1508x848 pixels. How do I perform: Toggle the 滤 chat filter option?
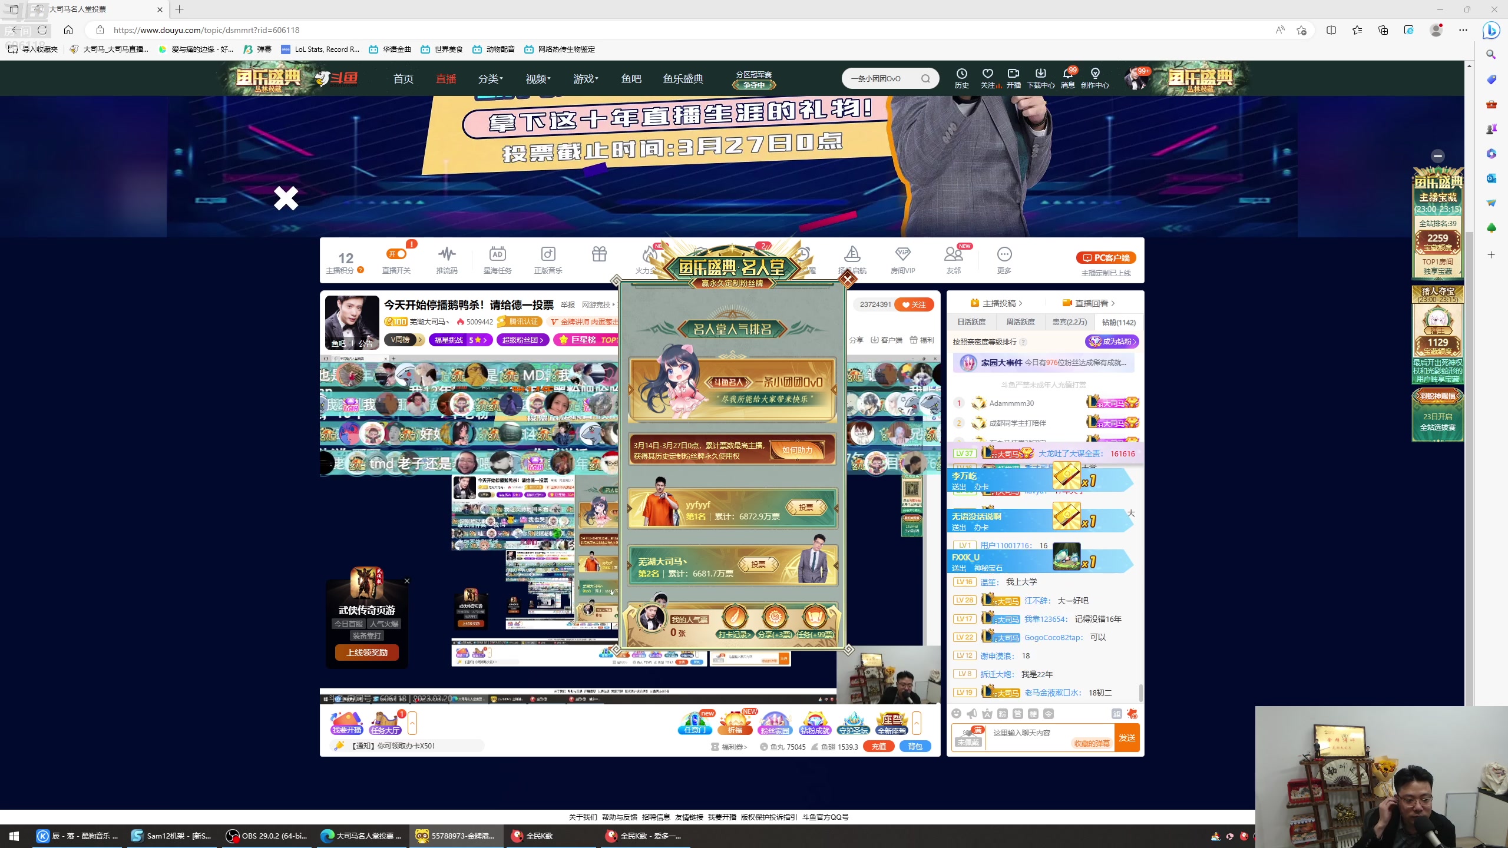tap(1116, 714)
